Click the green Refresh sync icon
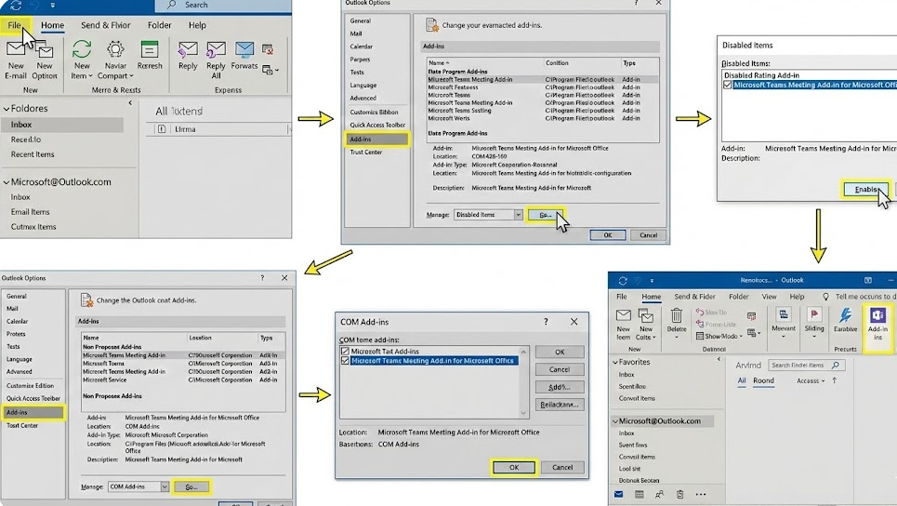897x506 pixels. point(150,50)
